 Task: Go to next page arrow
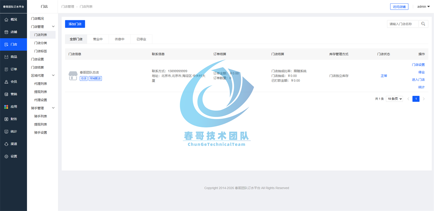[424, 99]
